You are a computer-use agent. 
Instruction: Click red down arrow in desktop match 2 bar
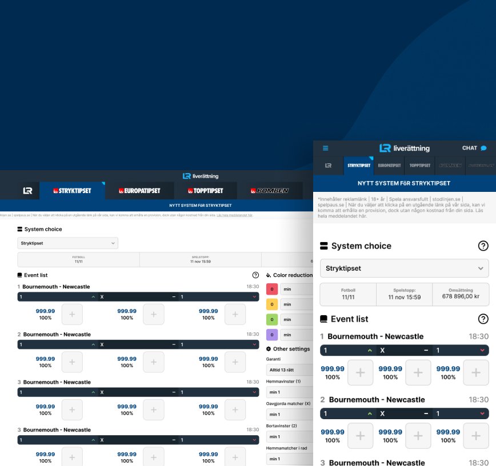click(x=254, y=344)
